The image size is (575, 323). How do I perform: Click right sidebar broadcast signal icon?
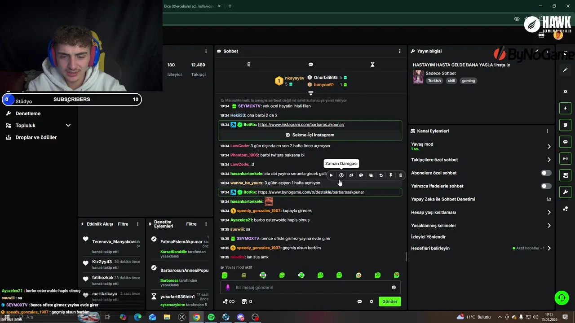click(x=566, y=158)
